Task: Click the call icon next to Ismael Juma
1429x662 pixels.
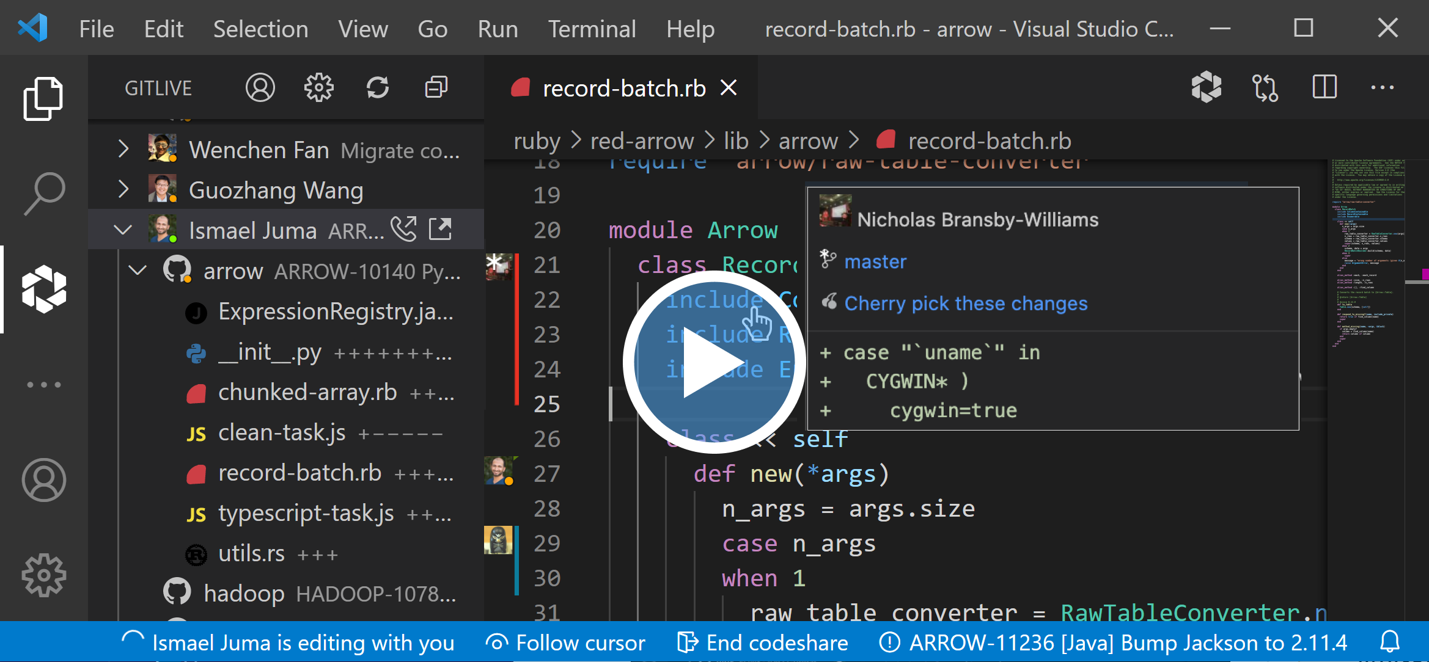Action: (404, 228)
